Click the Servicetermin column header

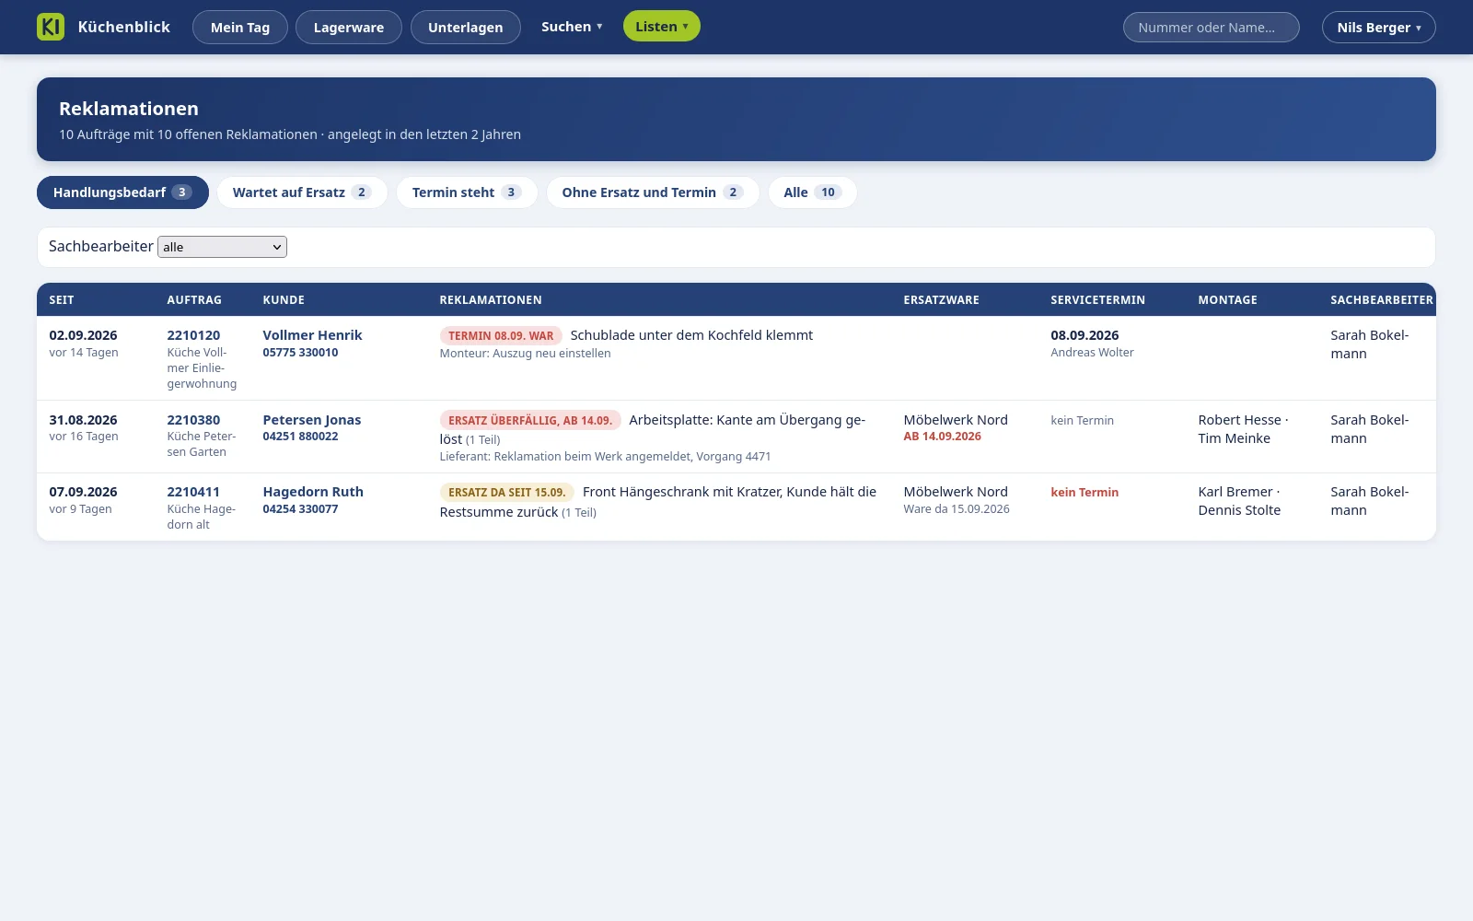[x=1097, y=300]
